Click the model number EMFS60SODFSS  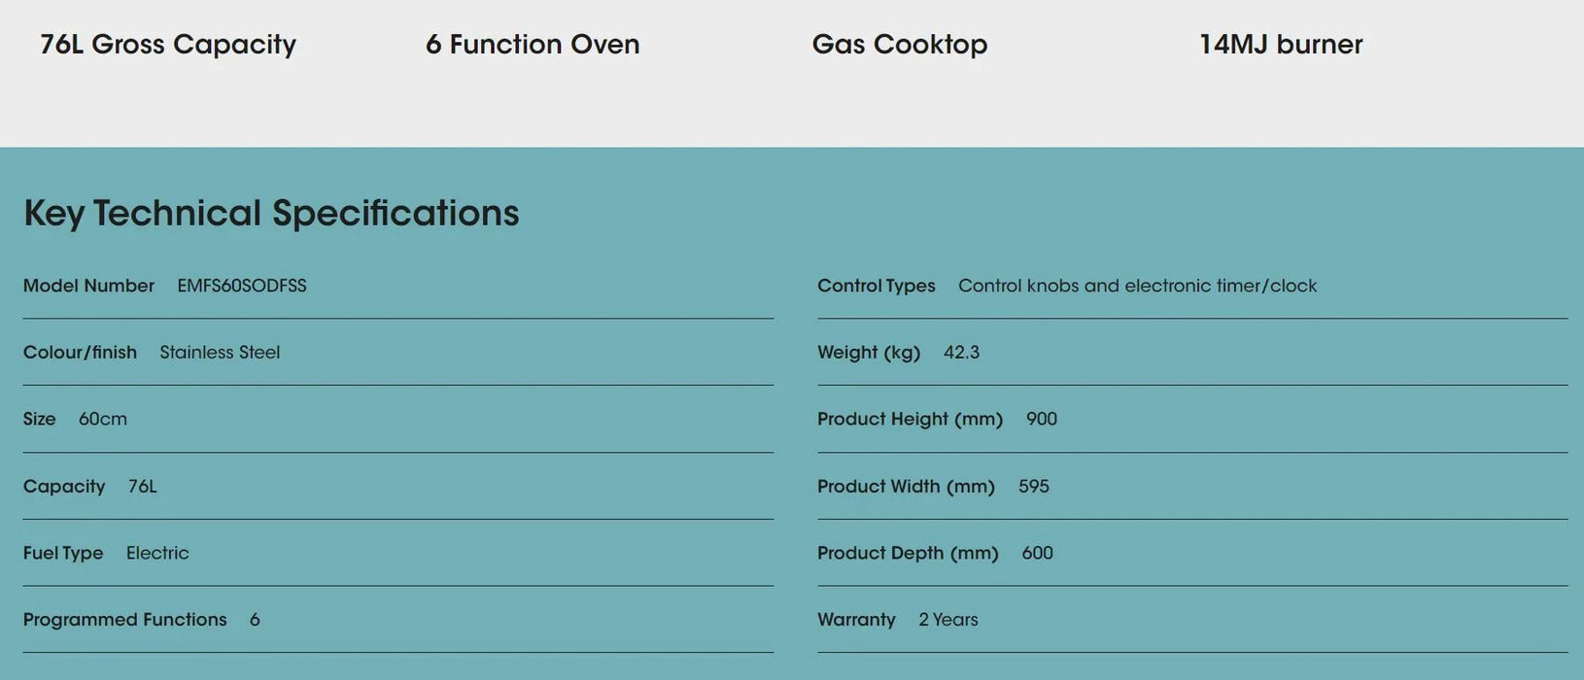[242, 286]
